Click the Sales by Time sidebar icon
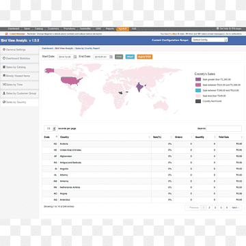 pyautogui.click(x=4, y=85)
